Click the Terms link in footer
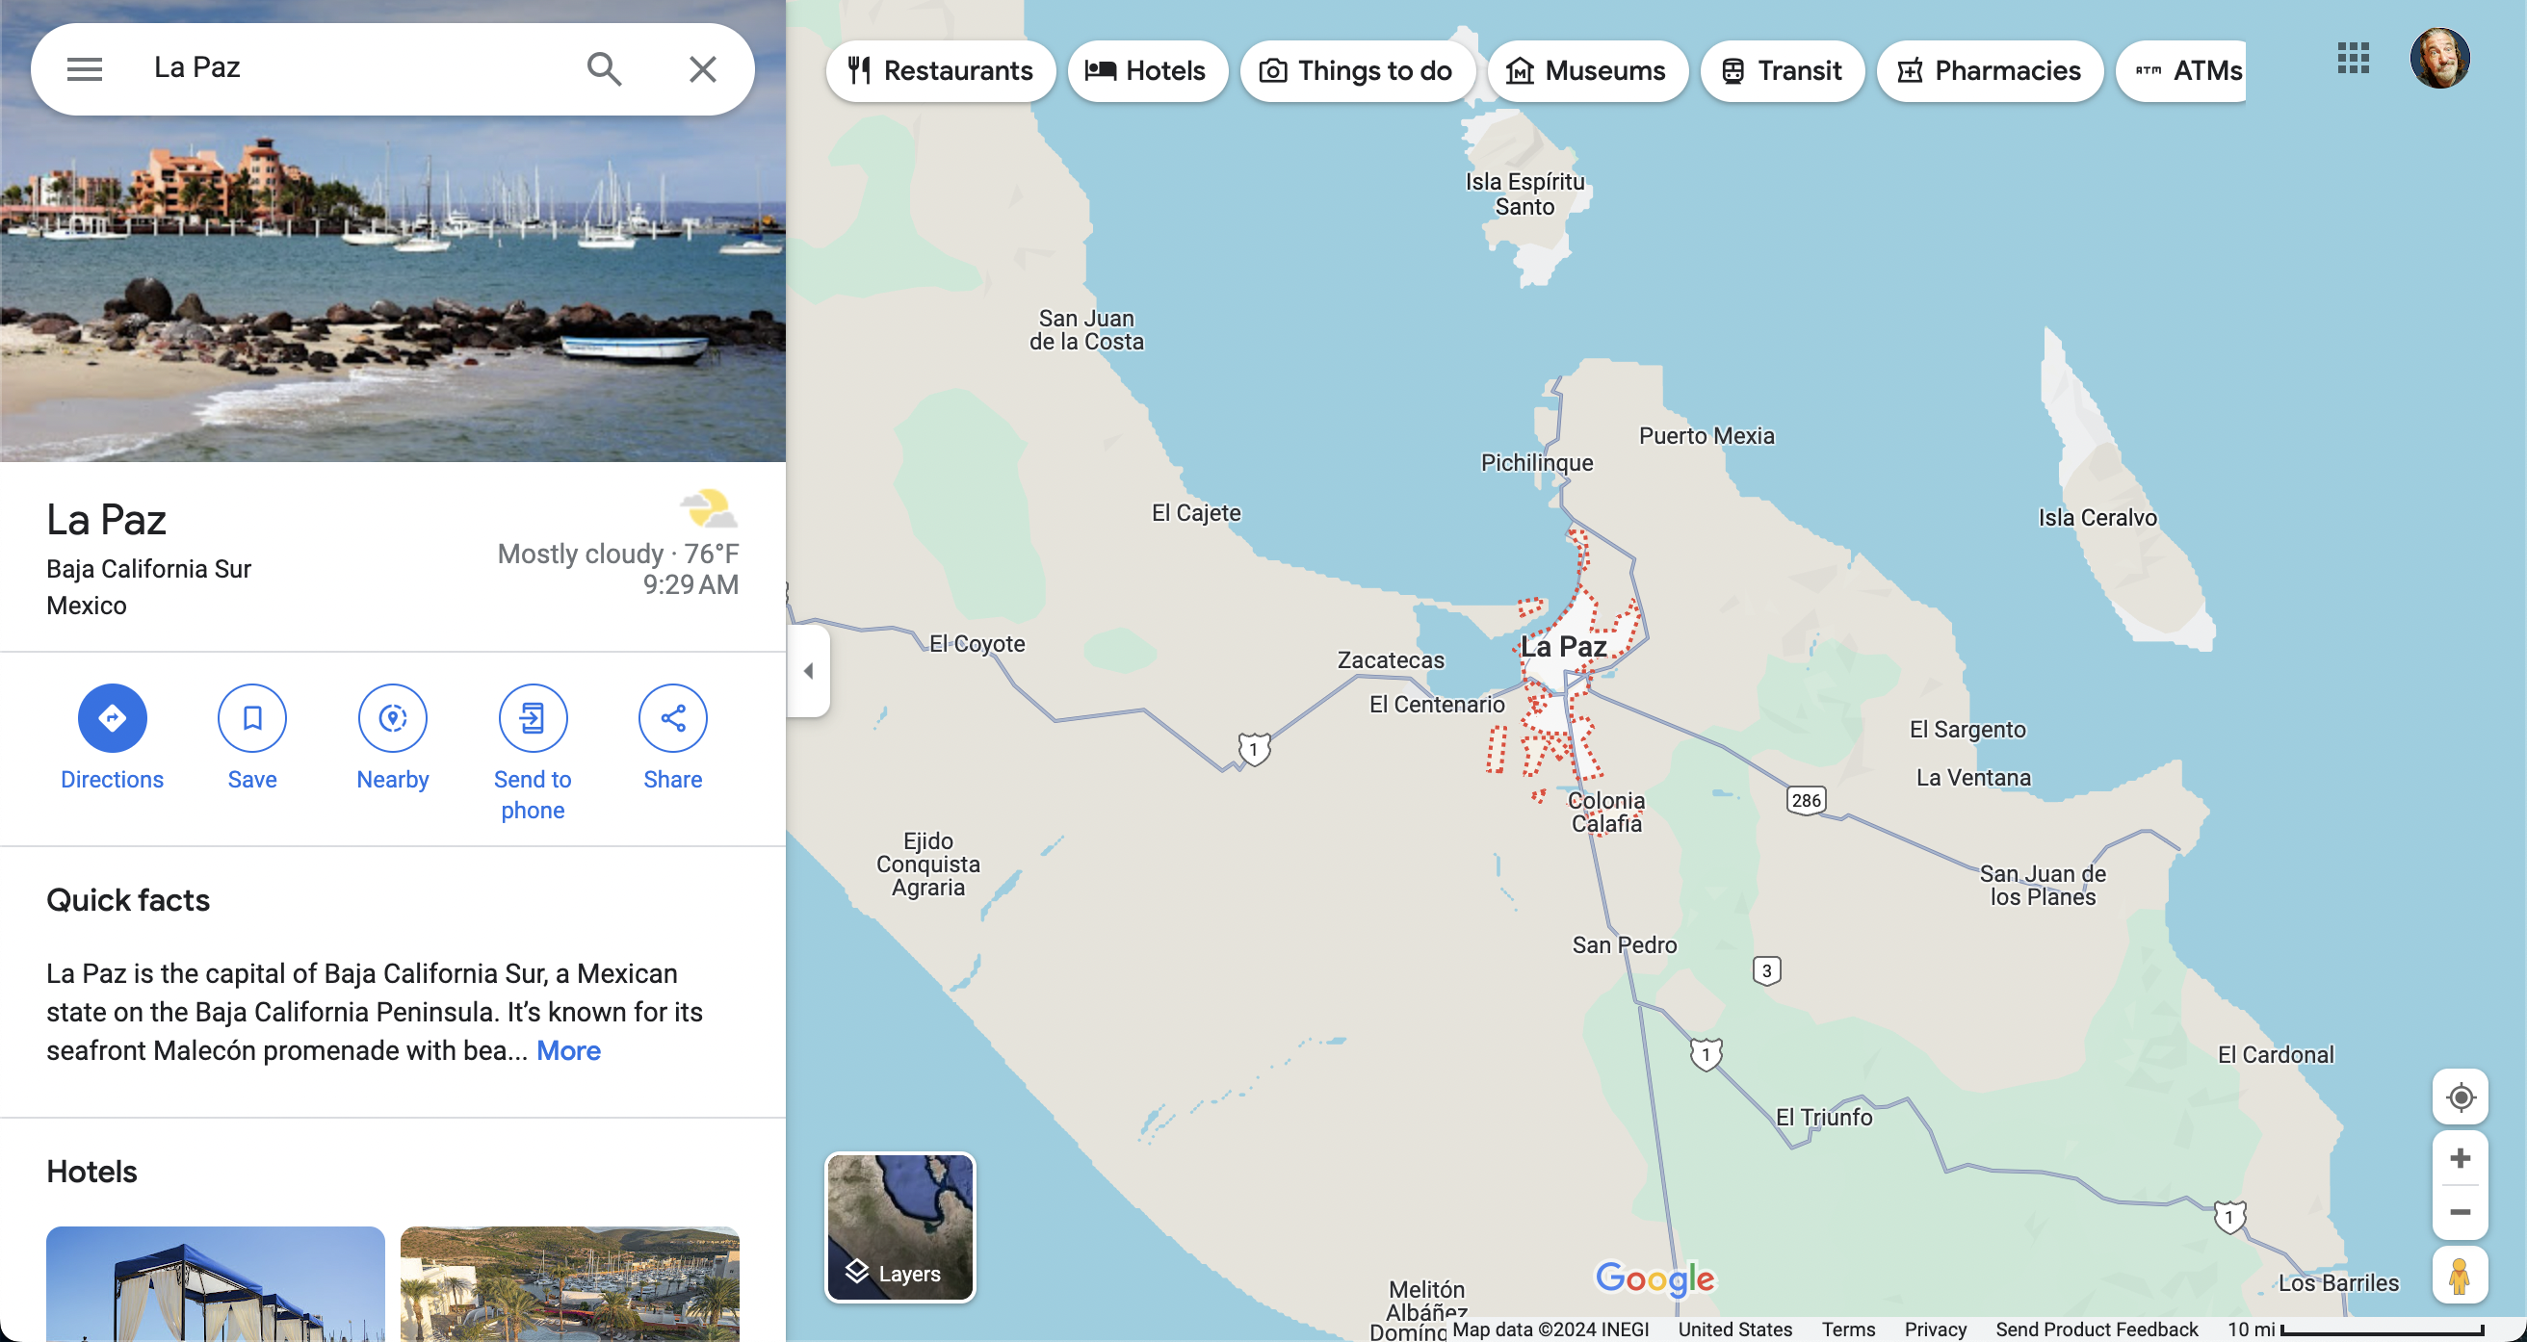2527x1342 pixels. 1847,1329
